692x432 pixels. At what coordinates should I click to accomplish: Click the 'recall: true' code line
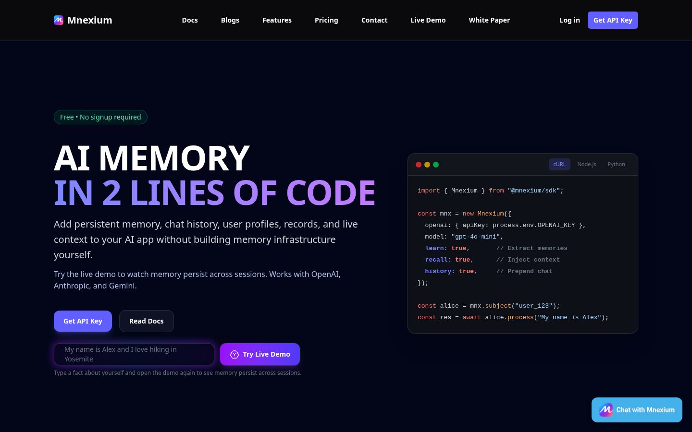pyautogui.click(x=492, y=260)
